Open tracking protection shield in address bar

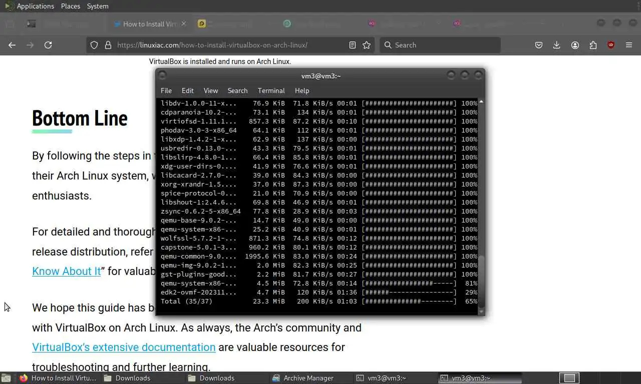tap(94, 45)
